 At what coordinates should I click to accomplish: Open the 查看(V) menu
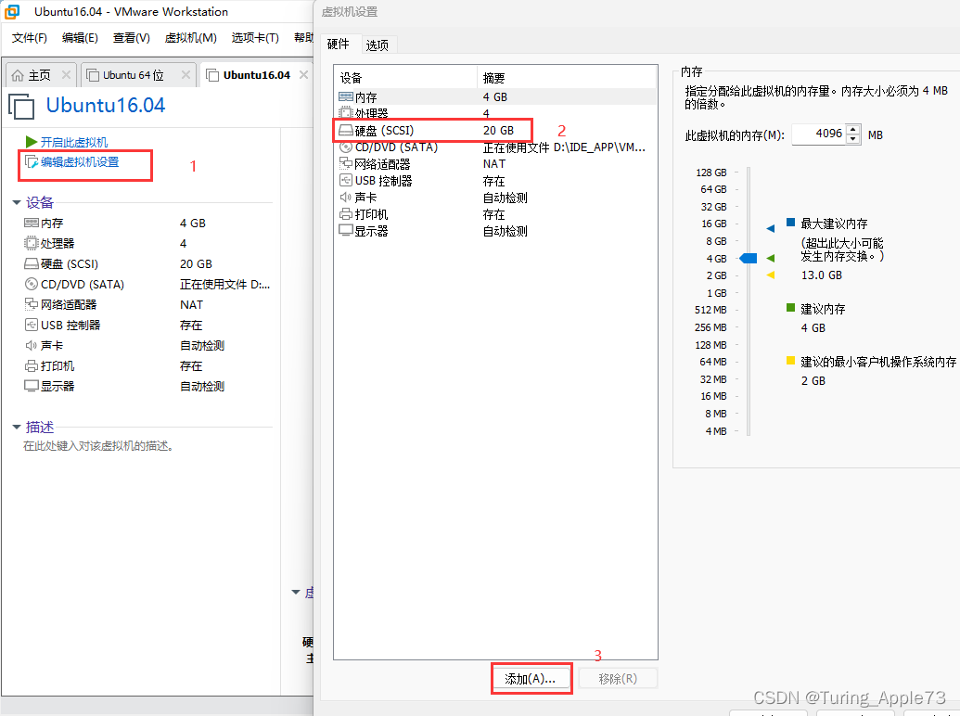point(132,38)
